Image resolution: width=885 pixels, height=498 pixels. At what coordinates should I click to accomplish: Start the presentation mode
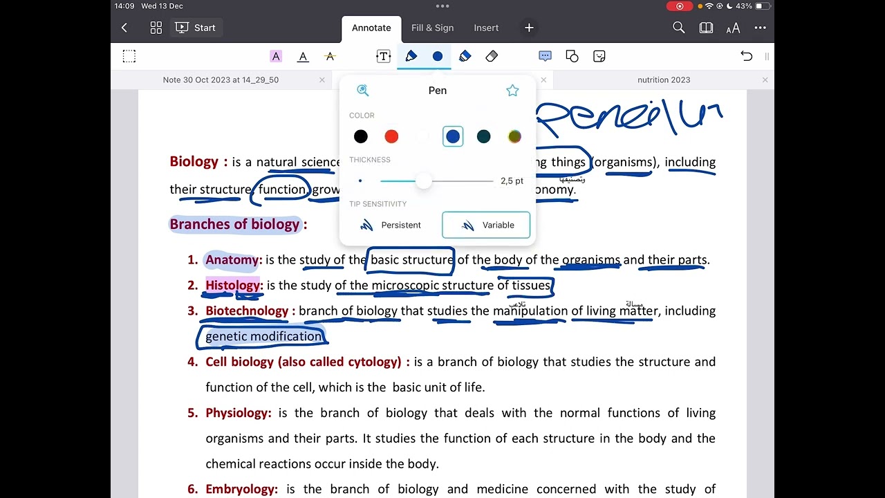coord(196,28)
